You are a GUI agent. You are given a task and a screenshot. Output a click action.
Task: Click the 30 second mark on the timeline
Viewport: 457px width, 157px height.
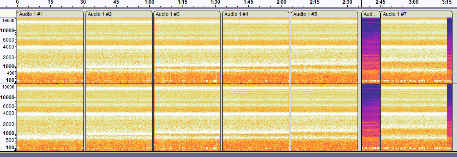[x=83, y=2]
